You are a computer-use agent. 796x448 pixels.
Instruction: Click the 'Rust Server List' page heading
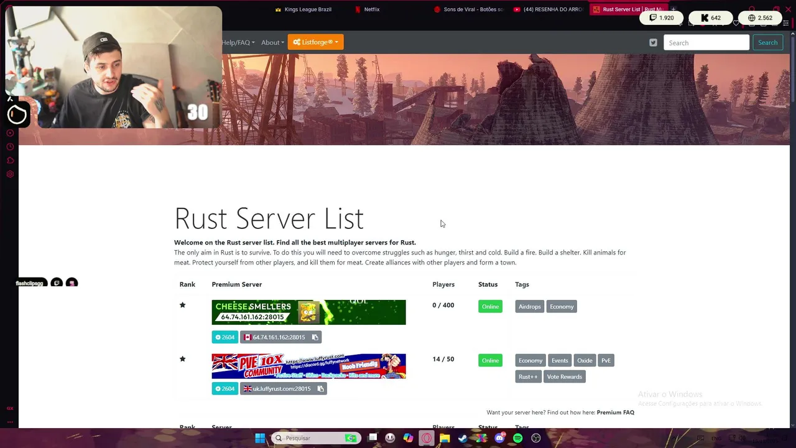tap(269, 218)
